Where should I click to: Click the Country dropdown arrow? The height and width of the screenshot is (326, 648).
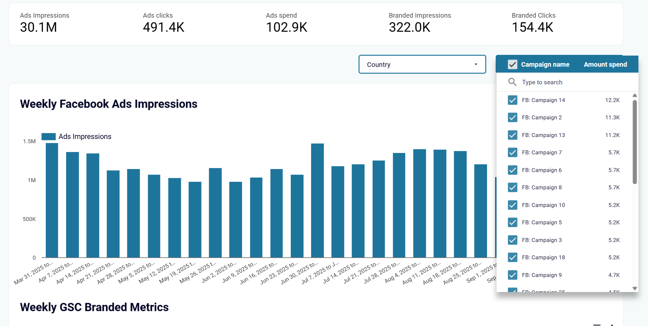(476, 64)
